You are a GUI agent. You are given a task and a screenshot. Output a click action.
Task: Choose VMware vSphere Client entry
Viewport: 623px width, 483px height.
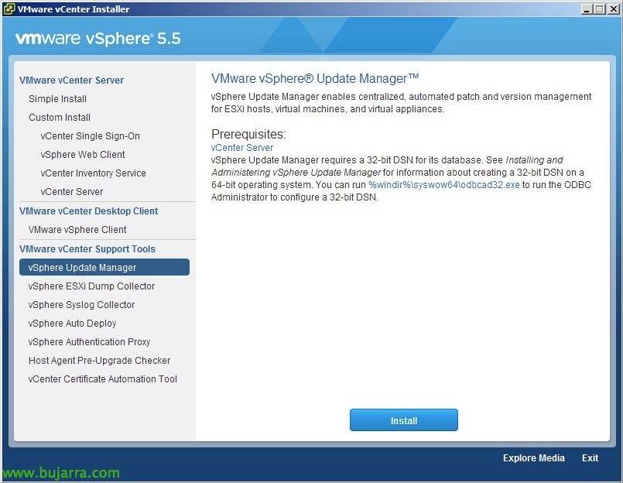point(77,230)
